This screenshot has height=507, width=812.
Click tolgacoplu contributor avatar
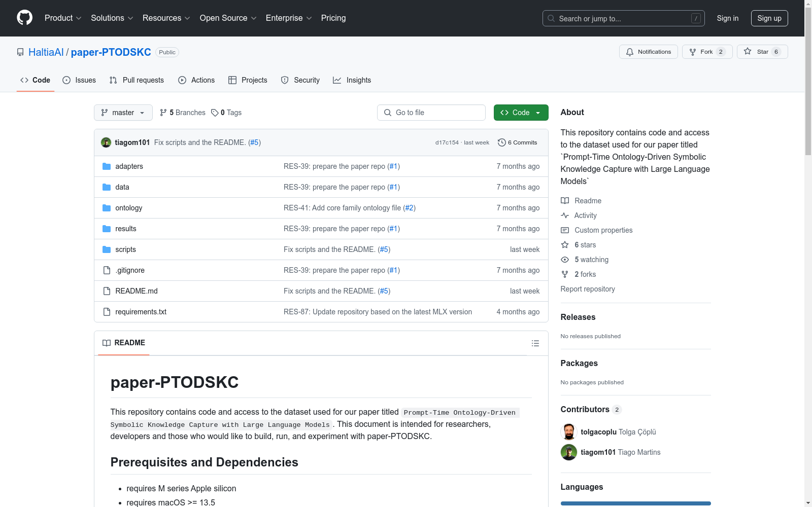(x=569, y=432)
